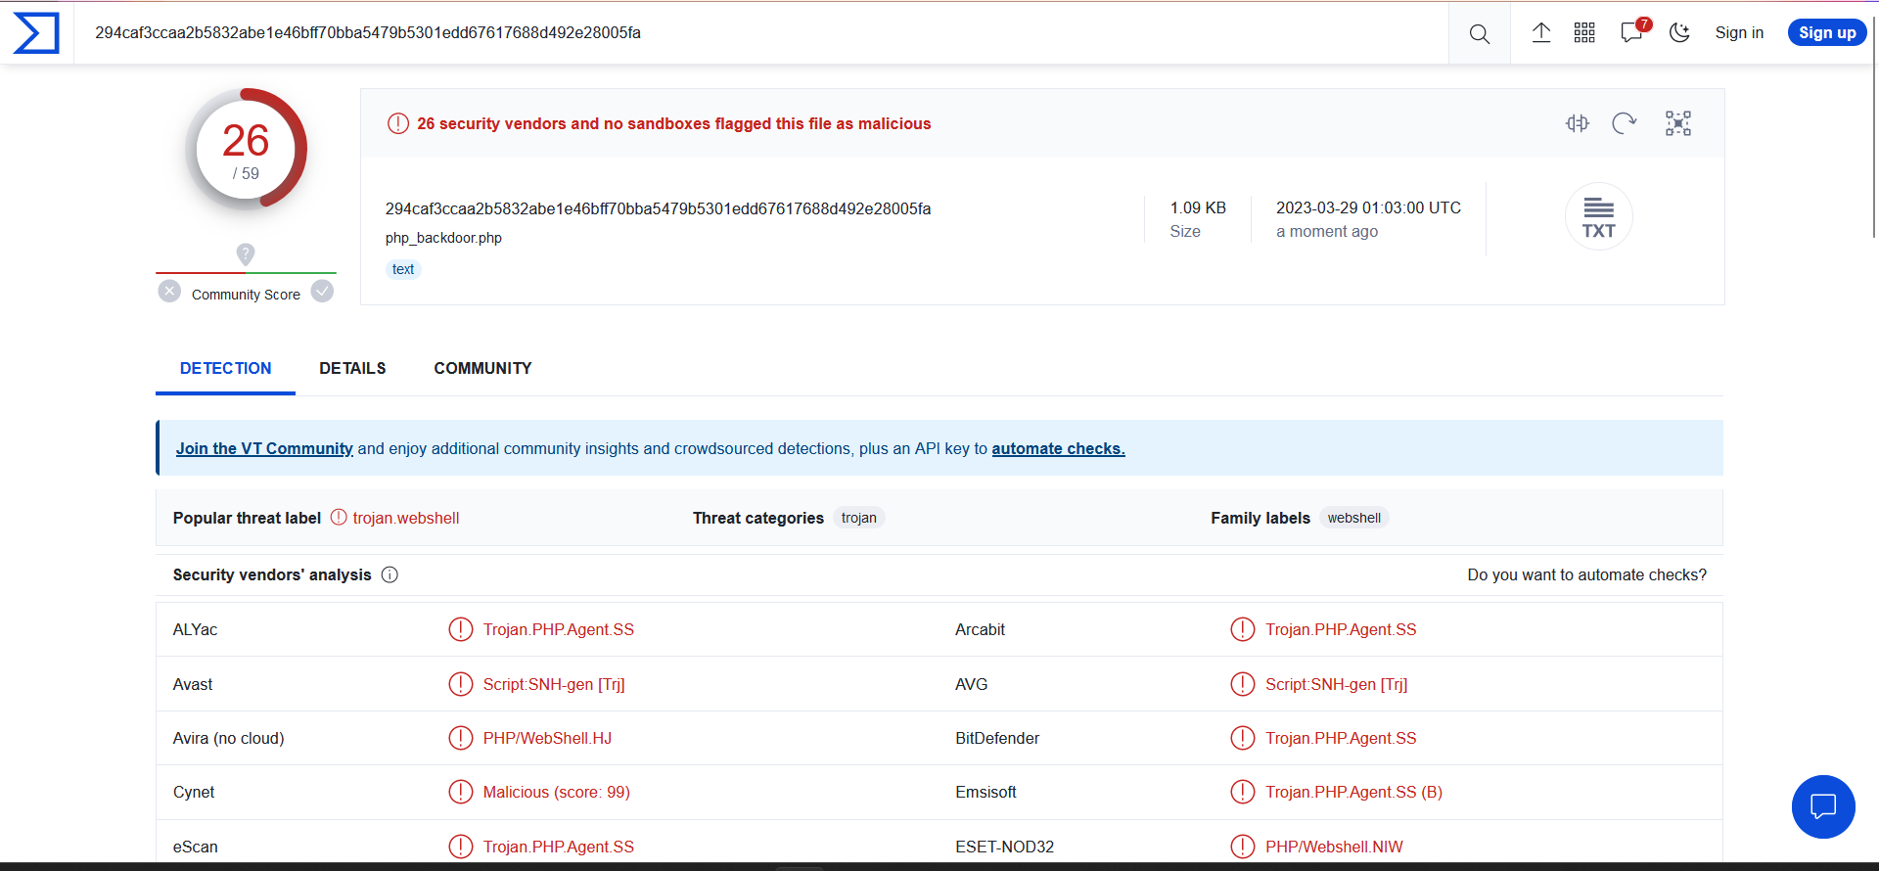Click the Community Score label

[246, 295]
